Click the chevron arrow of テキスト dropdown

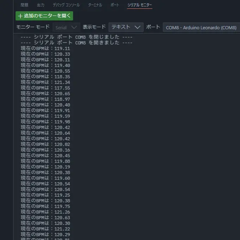(137, 27)
